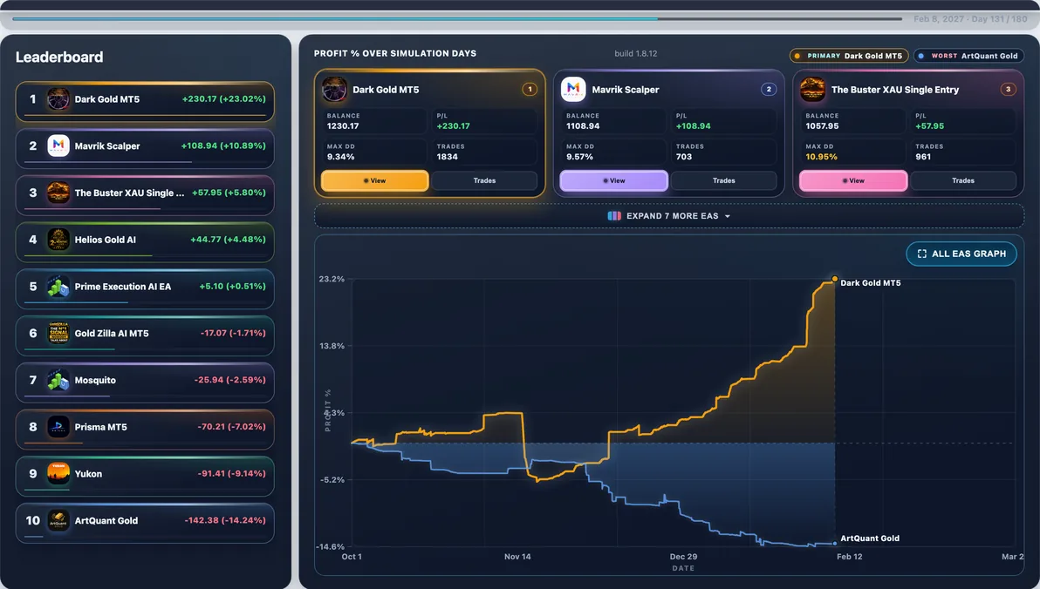Click the Mavrik Scalper card logo

(574, 90)
